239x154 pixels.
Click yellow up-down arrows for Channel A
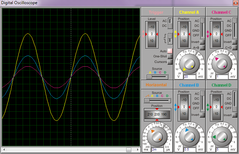coord(175,34)
